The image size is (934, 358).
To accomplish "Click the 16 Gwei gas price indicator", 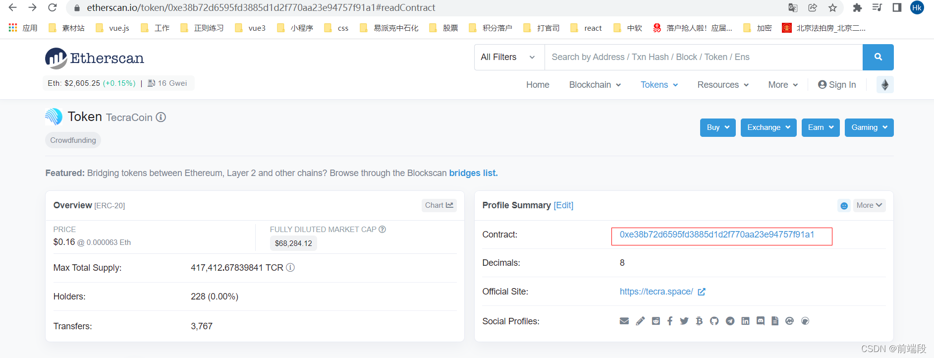I will [167, 83].
